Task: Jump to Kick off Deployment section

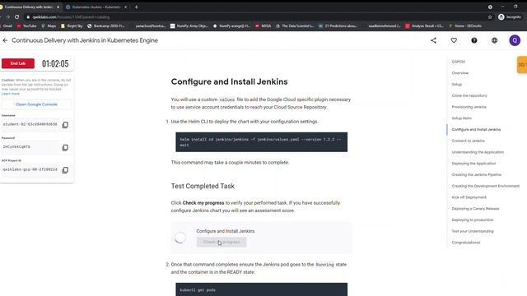Action: 469,197
